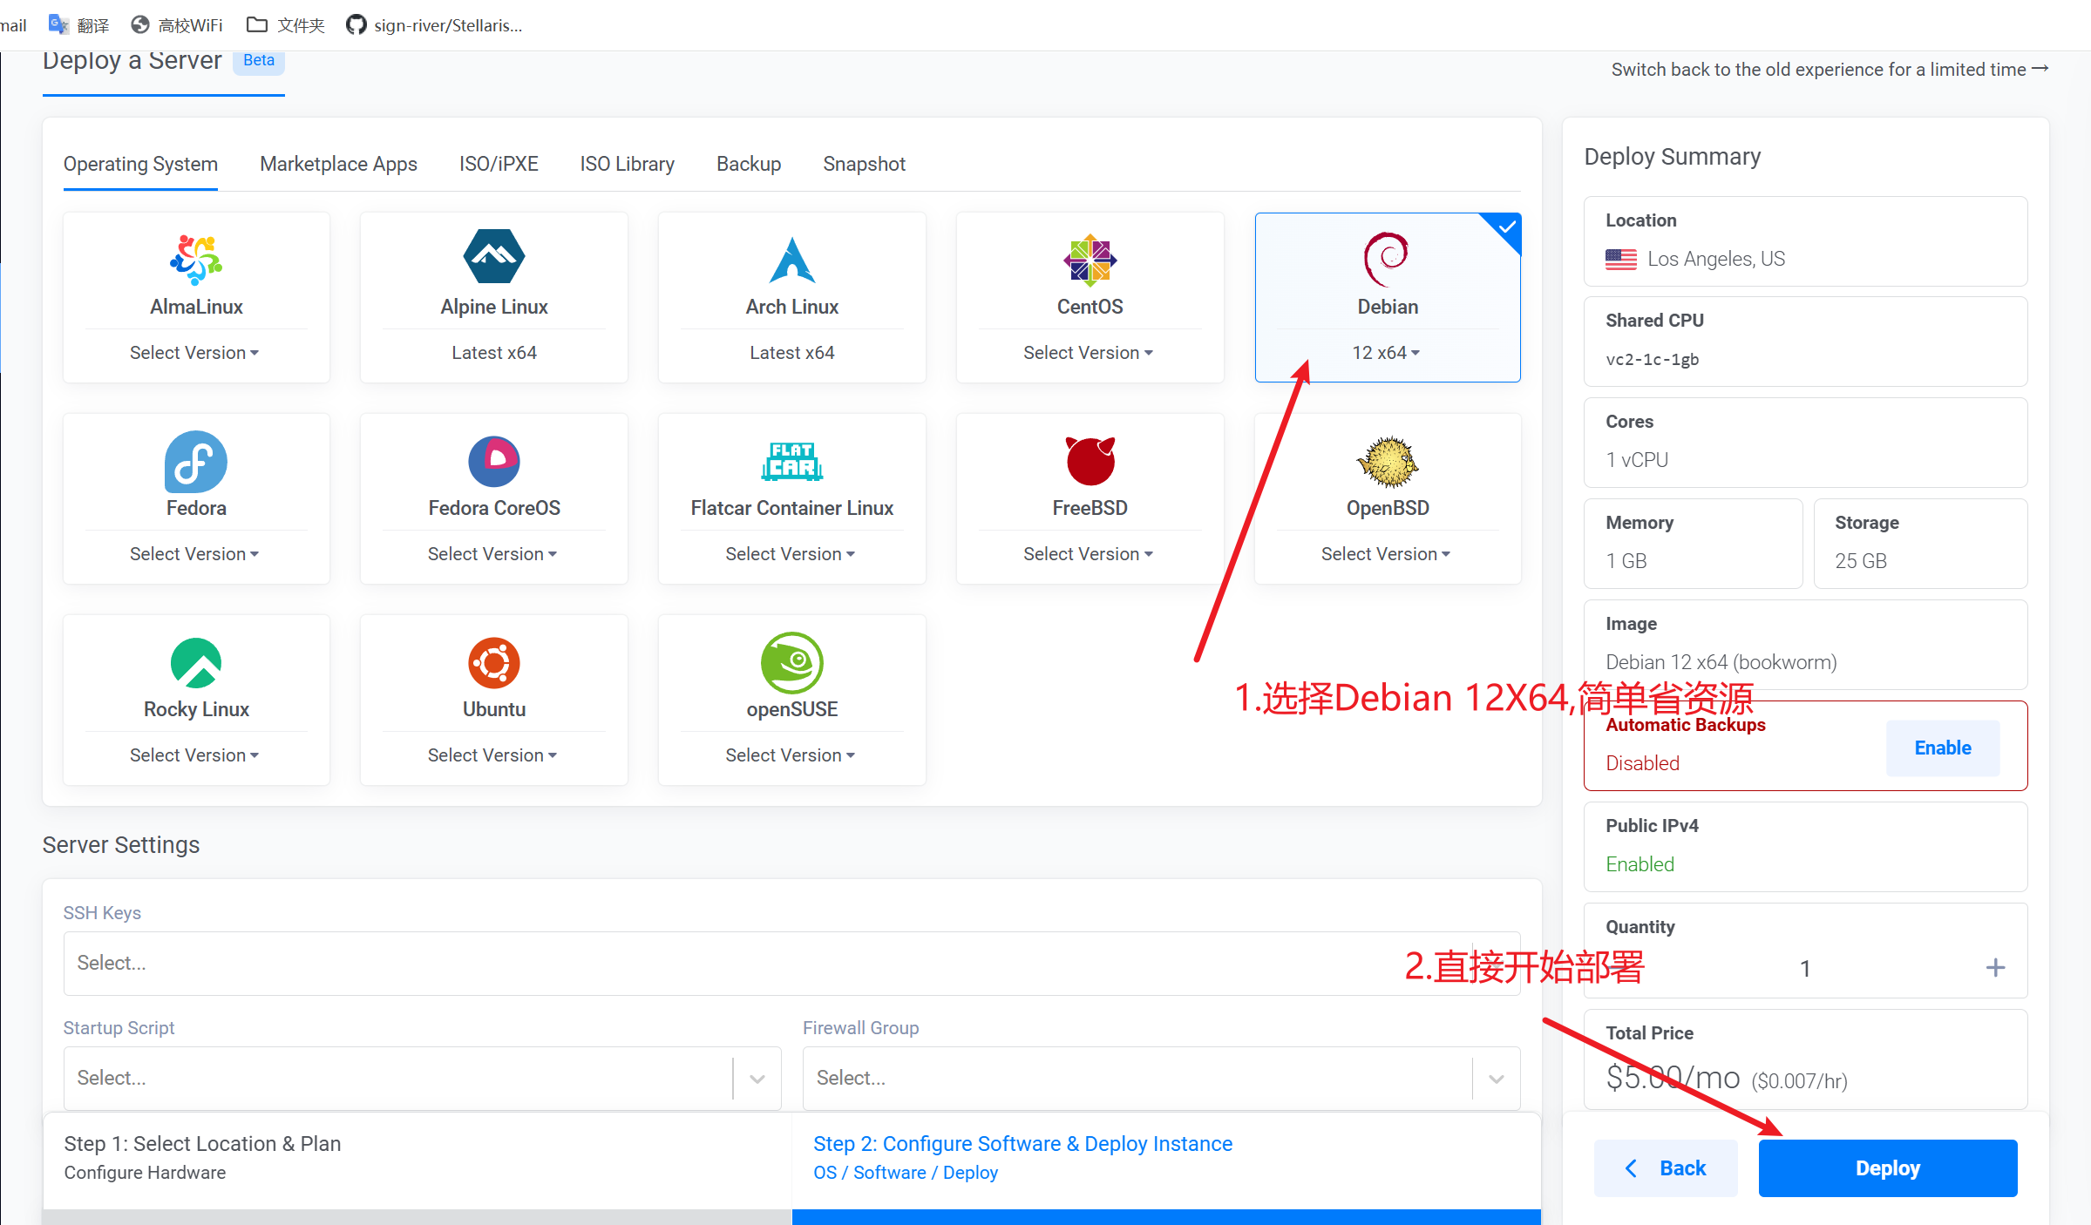Expand Ubuntu Select Version dropdown

click(x=492, y=755)
